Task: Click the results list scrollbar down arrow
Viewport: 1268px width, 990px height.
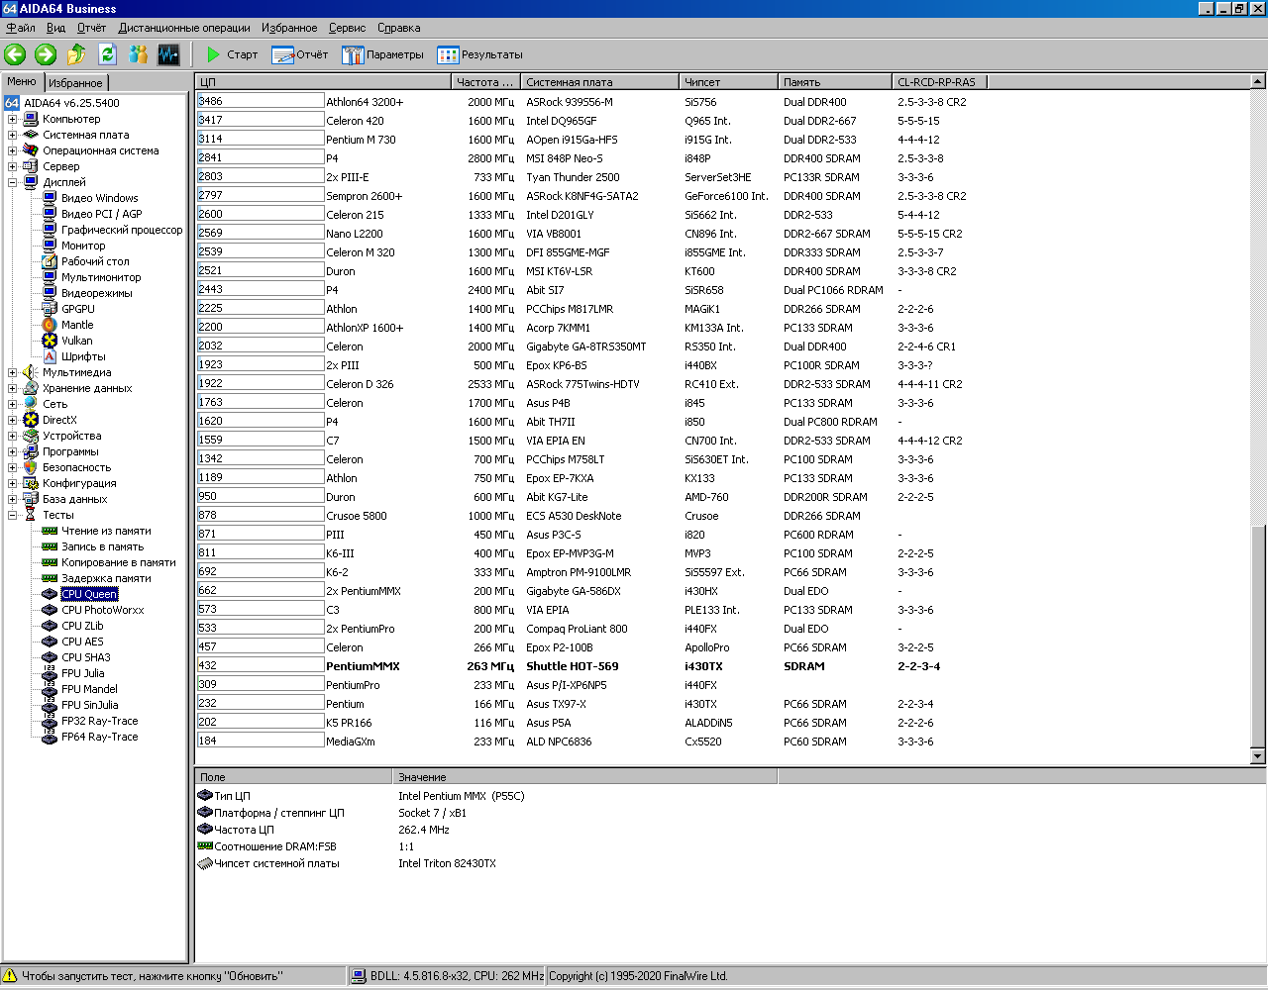Action: coord(1258,756)
